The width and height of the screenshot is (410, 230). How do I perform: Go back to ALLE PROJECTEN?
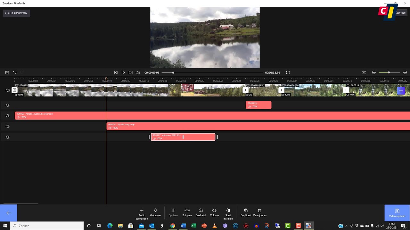coord(16,13)
